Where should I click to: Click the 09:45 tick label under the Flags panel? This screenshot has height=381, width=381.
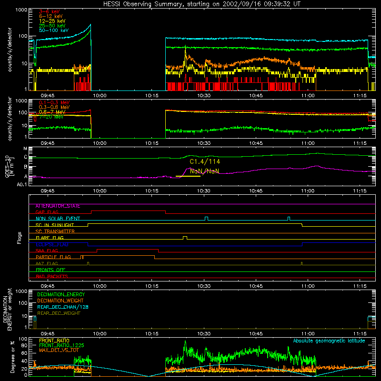click(x=48, y=286)
